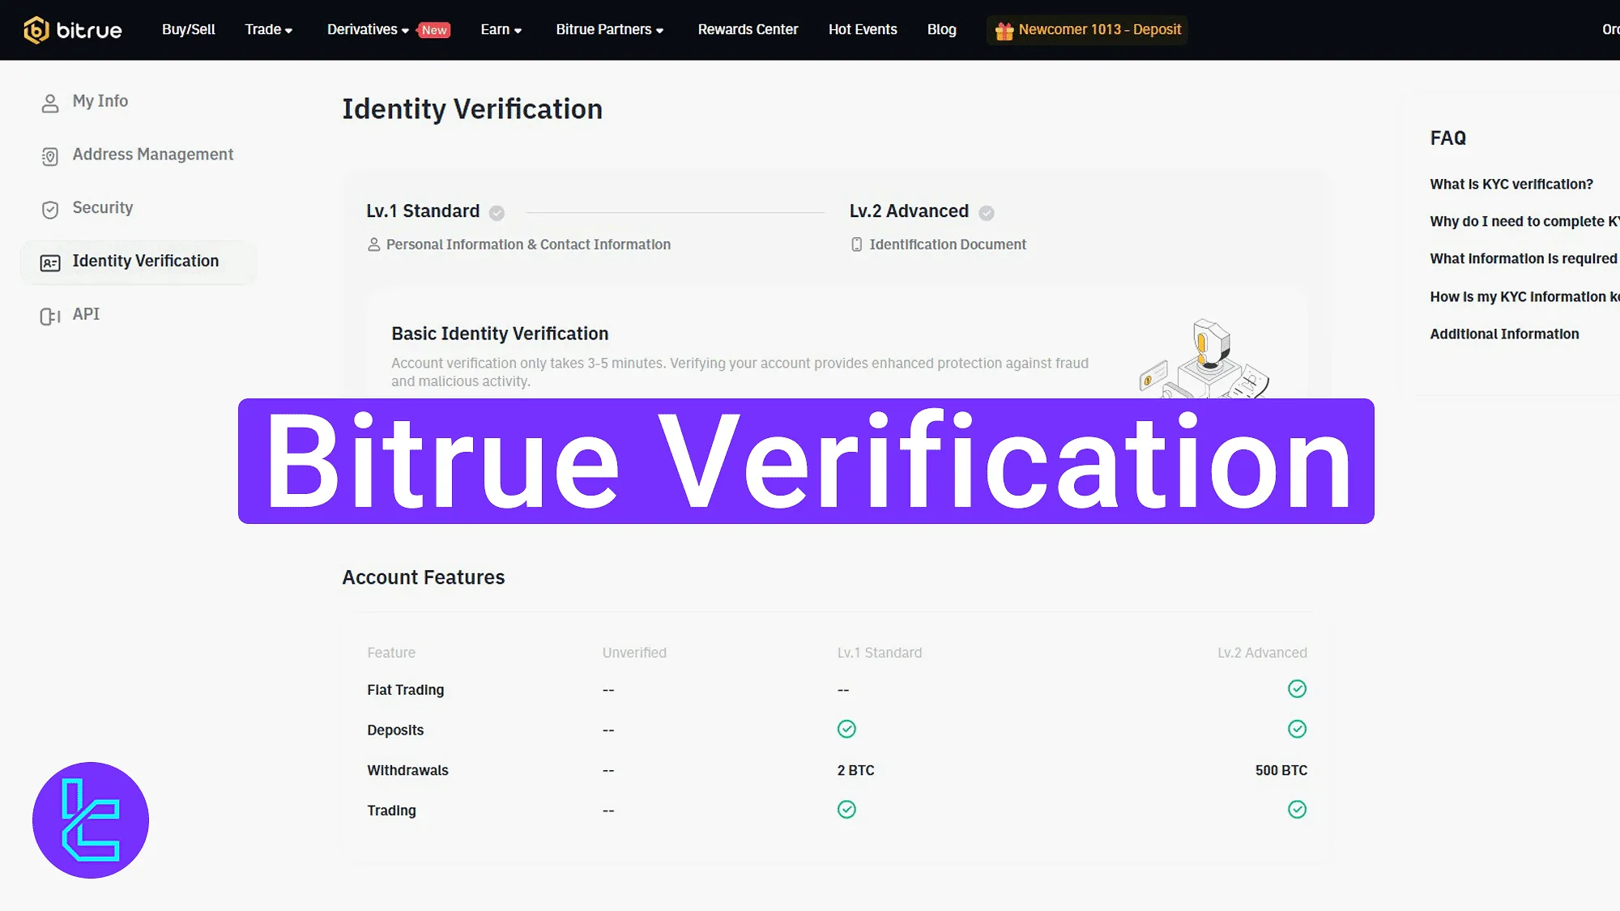This screenshot has height=911, width=1620.
Task: Open FAQ 'What information is required'
Action: coord(1524,259)
